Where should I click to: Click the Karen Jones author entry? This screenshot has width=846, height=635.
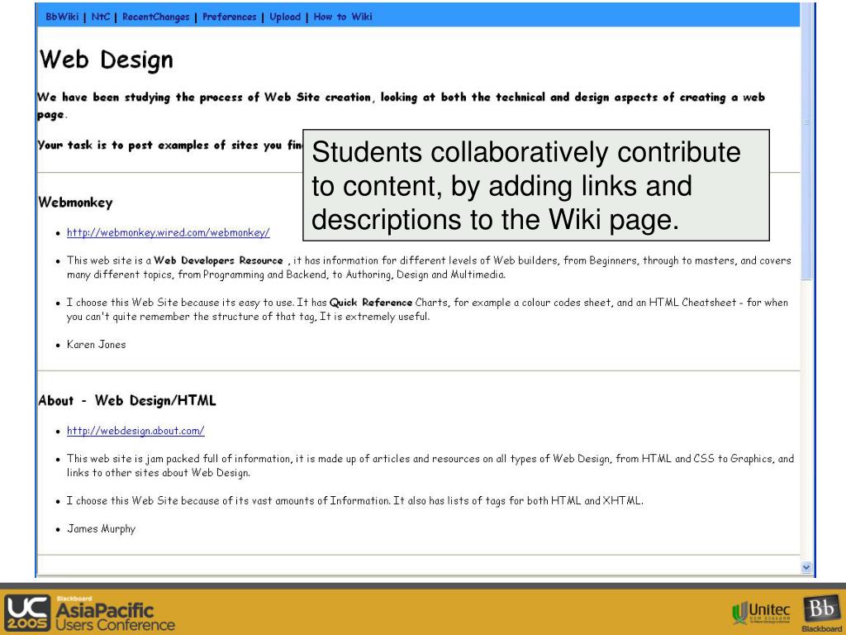[96, 345]
